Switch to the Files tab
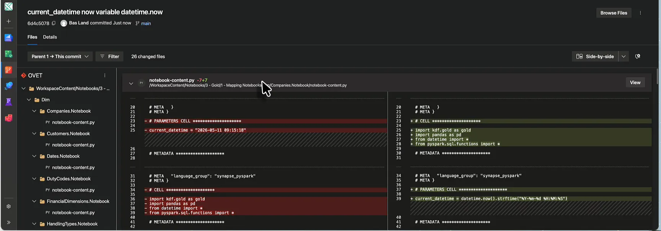This screenshot has height=231, width=661. click(32, 37)
